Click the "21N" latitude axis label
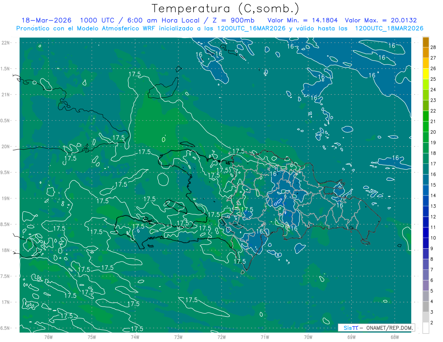 [6, 94]
